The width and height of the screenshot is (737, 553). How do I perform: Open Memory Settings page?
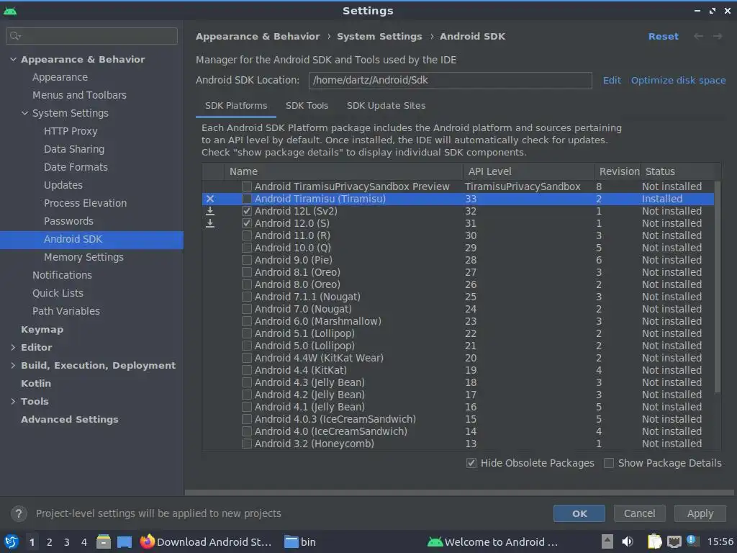pyautogui.click(x=83, y=257)
